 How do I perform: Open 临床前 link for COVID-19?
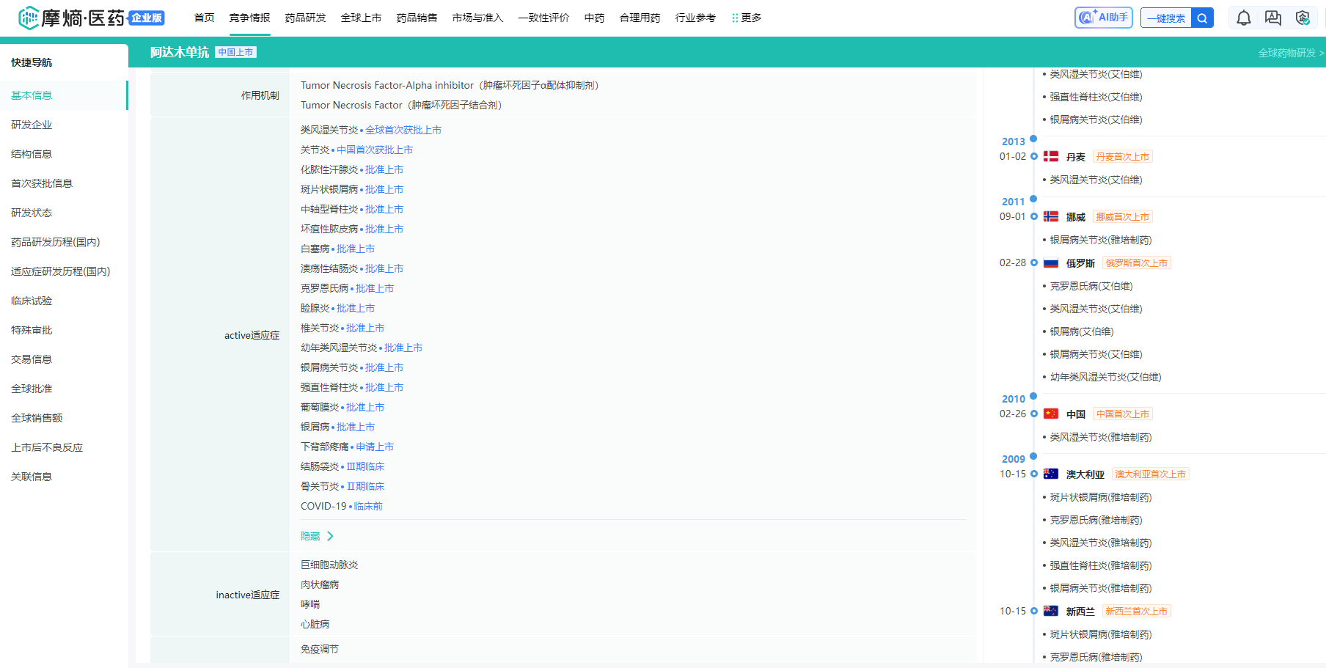(368, 506)
